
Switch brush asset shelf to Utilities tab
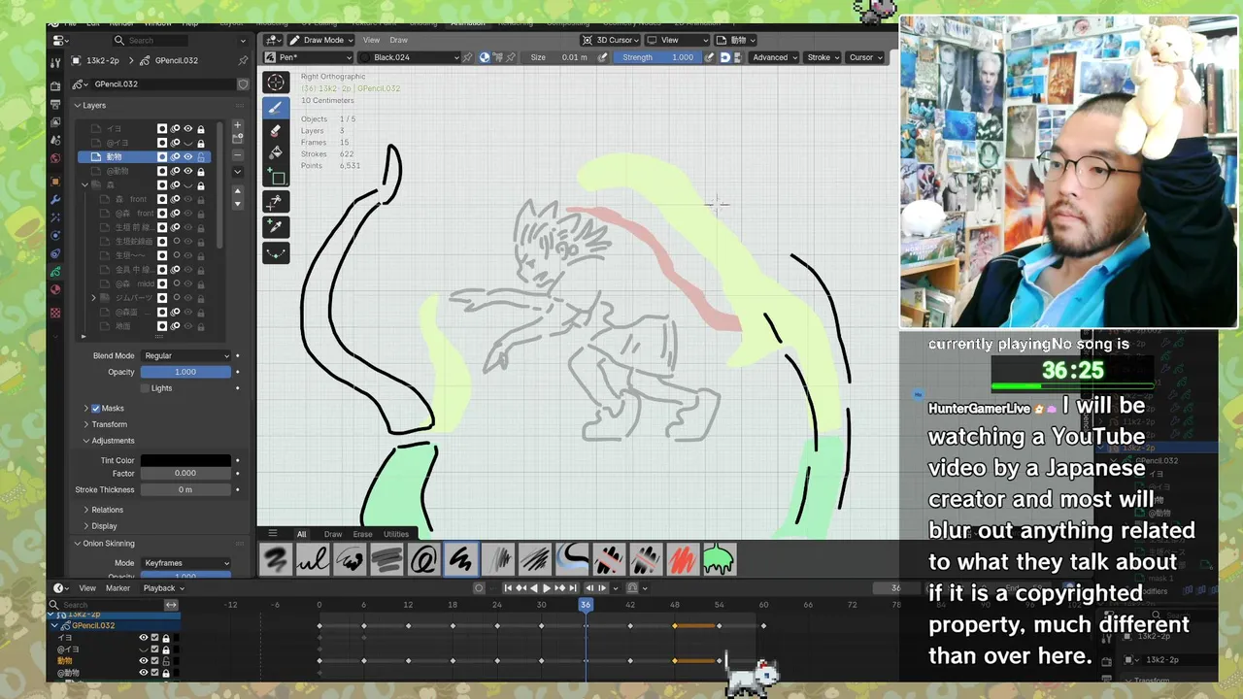point(396,534)
